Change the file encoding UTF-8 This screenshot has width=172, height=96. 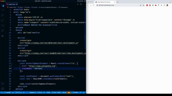(40, 93)
